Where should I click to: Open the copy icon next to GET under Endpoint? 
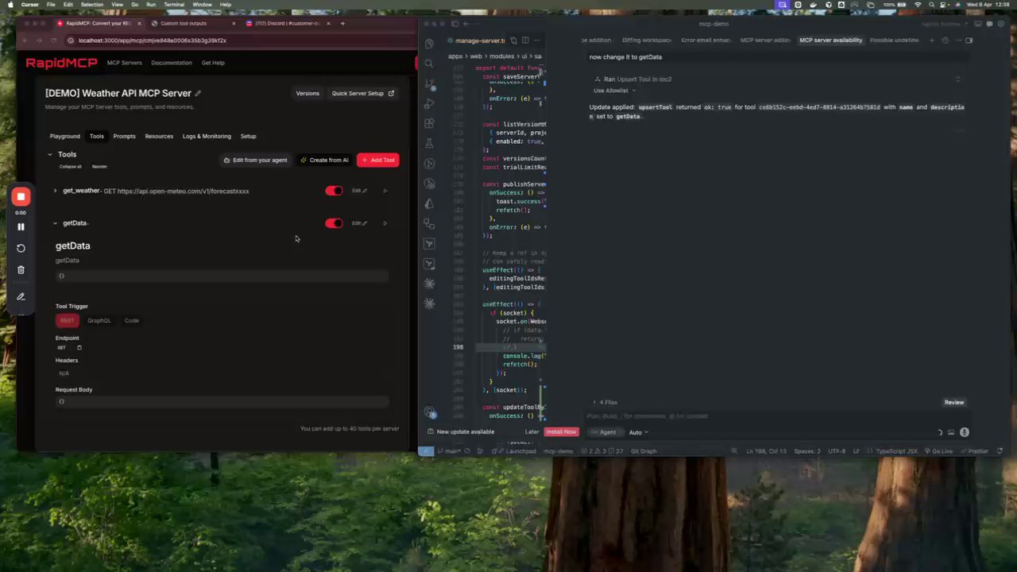click(79, 347)
